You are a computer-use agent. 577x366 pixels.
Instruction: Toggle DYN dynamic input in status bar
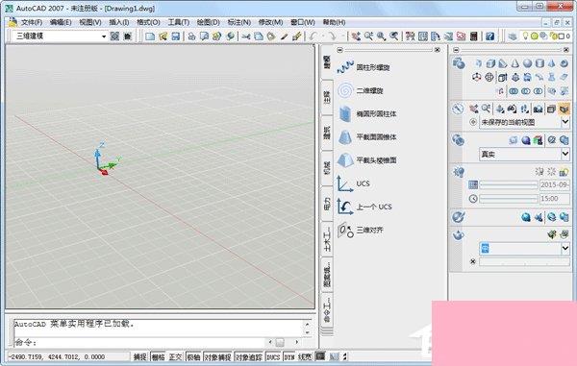coord(289,356)
